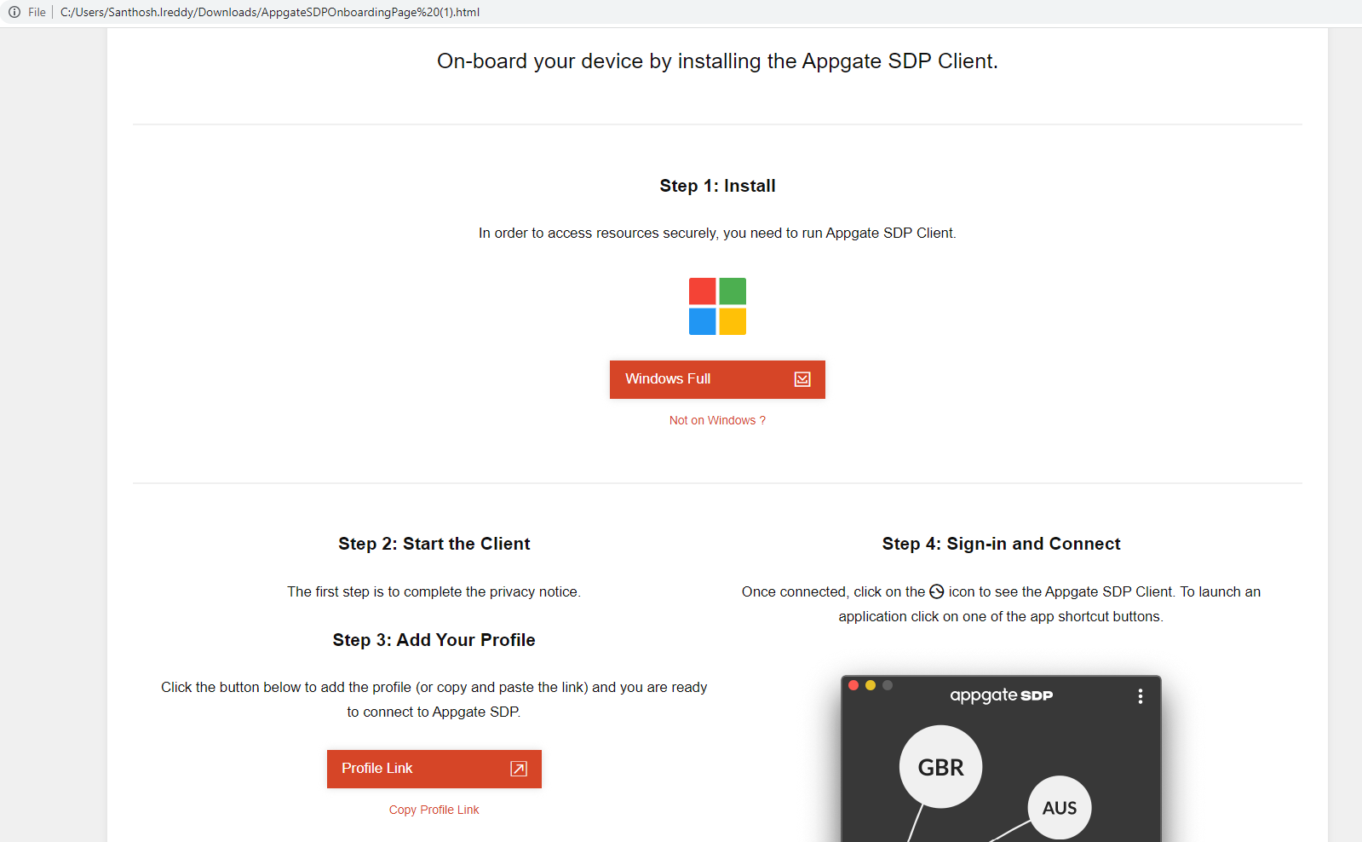
Task: Click the Windows logo icon in Step 1
Action: [717, 306]
